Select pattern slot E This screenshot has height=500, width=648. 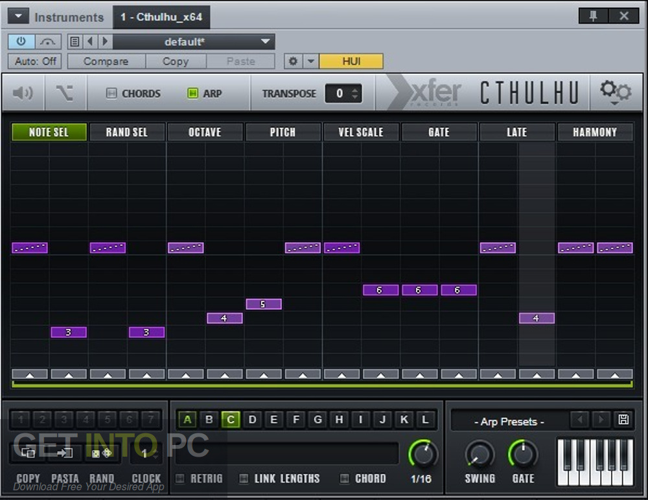pyautogui.click(x=274, y=420)
